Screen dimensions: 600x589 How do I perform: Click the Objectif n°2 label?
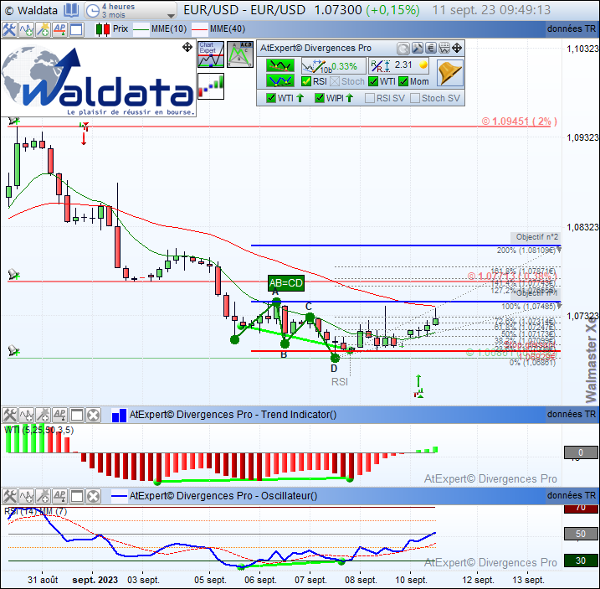tap(536, 237)
